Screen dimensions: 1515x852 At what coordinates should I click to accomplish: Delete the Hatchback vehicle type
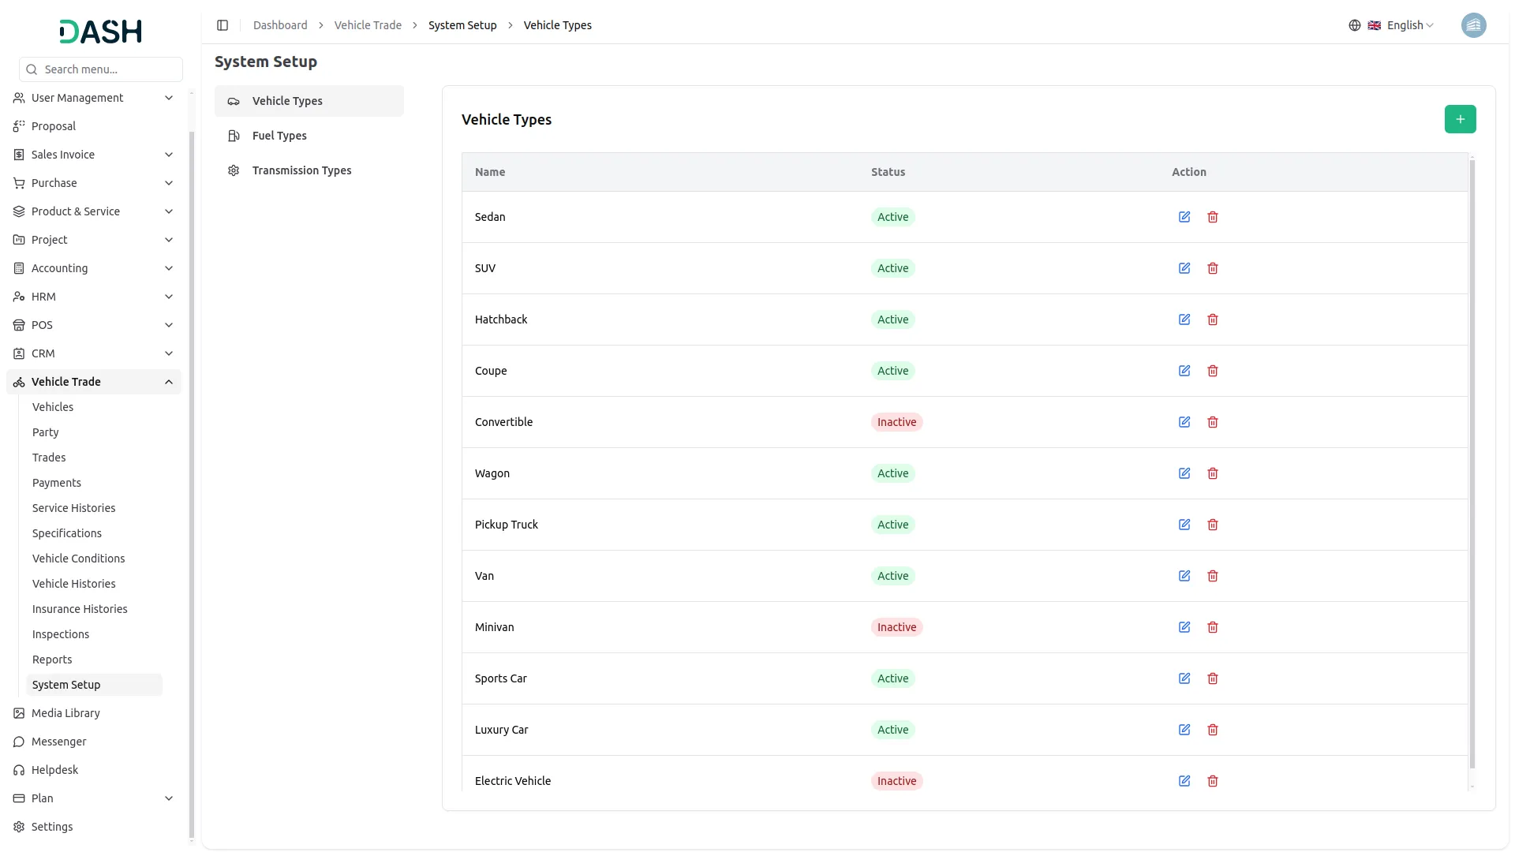point(1213,319)
